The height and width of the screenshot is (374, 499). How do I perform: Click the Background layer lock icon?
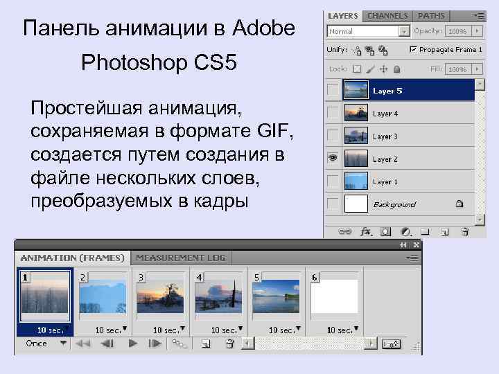pos(459,204)
